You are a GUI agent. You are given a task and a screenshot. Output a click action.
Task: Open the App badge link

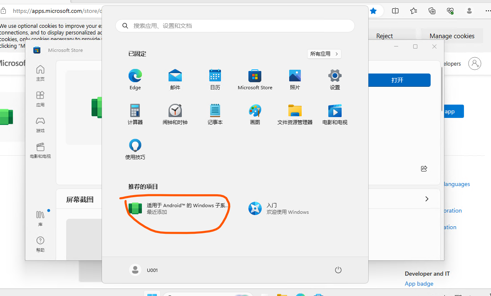(419, 284)
